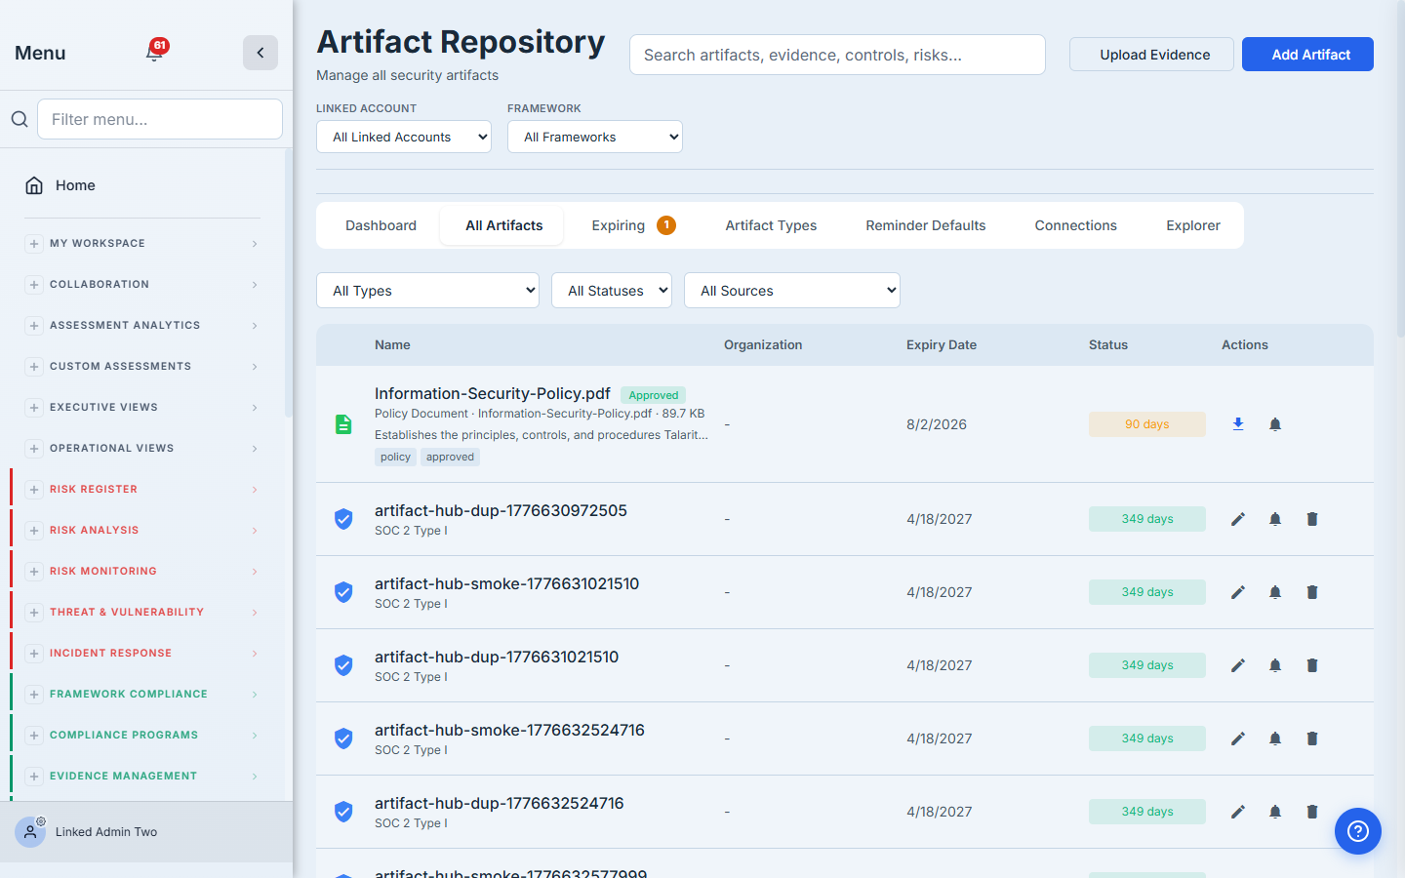Edit artifact-hub-smoke-1776631021510

click(1238, 592)
